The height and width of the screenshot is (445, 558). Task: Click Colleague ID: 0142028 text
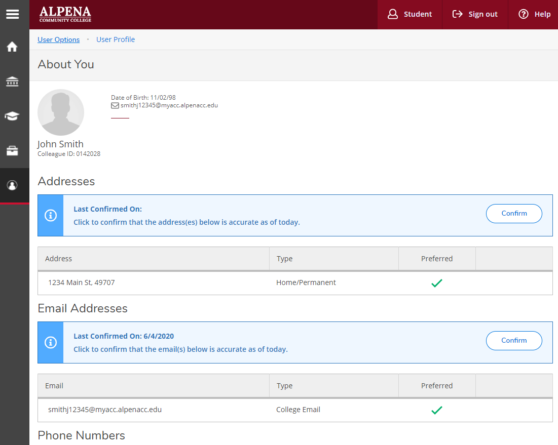(x=69, y=154)
